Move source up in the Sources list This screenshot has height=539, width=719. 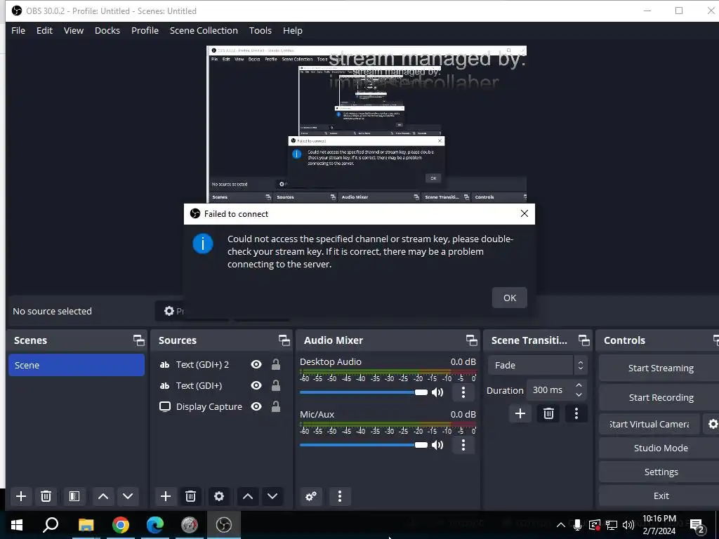pos(248,496)
